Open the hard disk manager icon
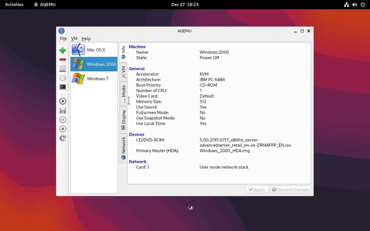The image size is (370, 231). pyautogui.click(x=62, y=68)
